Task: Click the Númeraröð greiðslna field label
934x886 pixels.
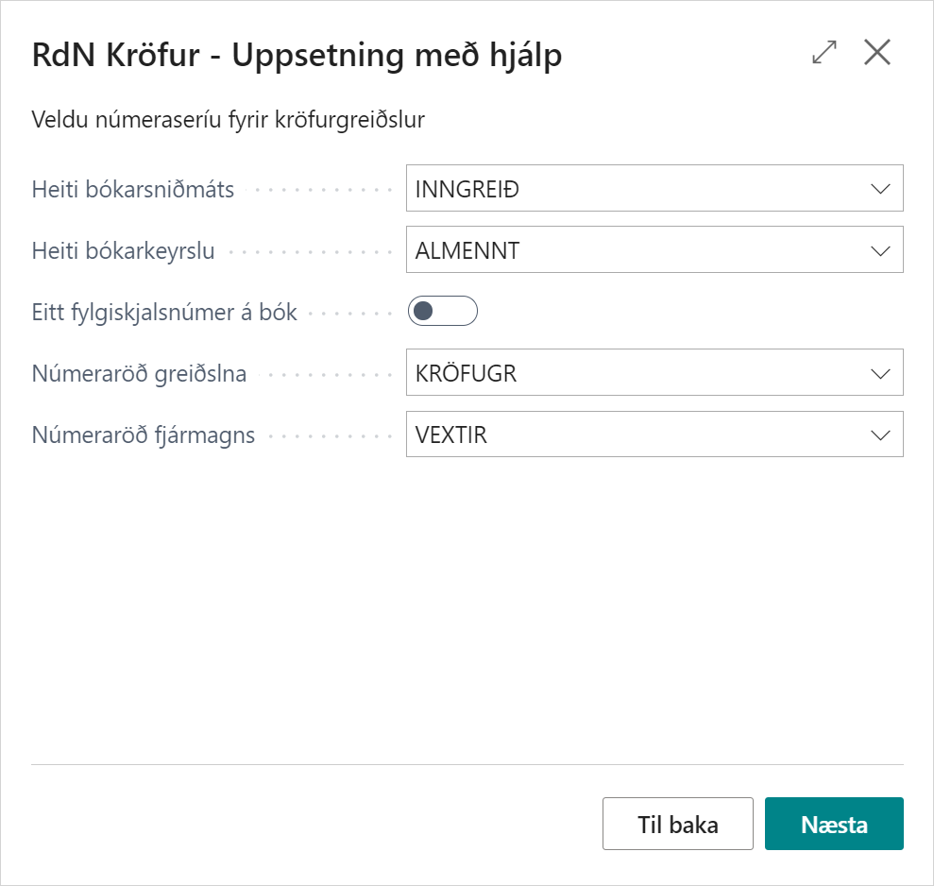Action: click(x=139, y=374)
